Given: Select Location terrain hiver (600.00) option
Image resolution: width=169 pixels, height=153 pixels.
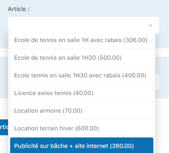Looking at the screenshot, I should tap(82, 128).
